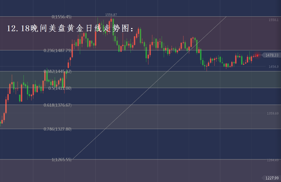
Task: Click the 1227.99 price tag at bottom right
Action: click(x=272, y=178)
